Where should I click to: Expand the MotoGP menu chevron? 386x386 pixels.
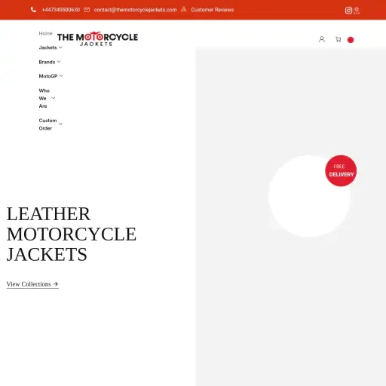61,75
